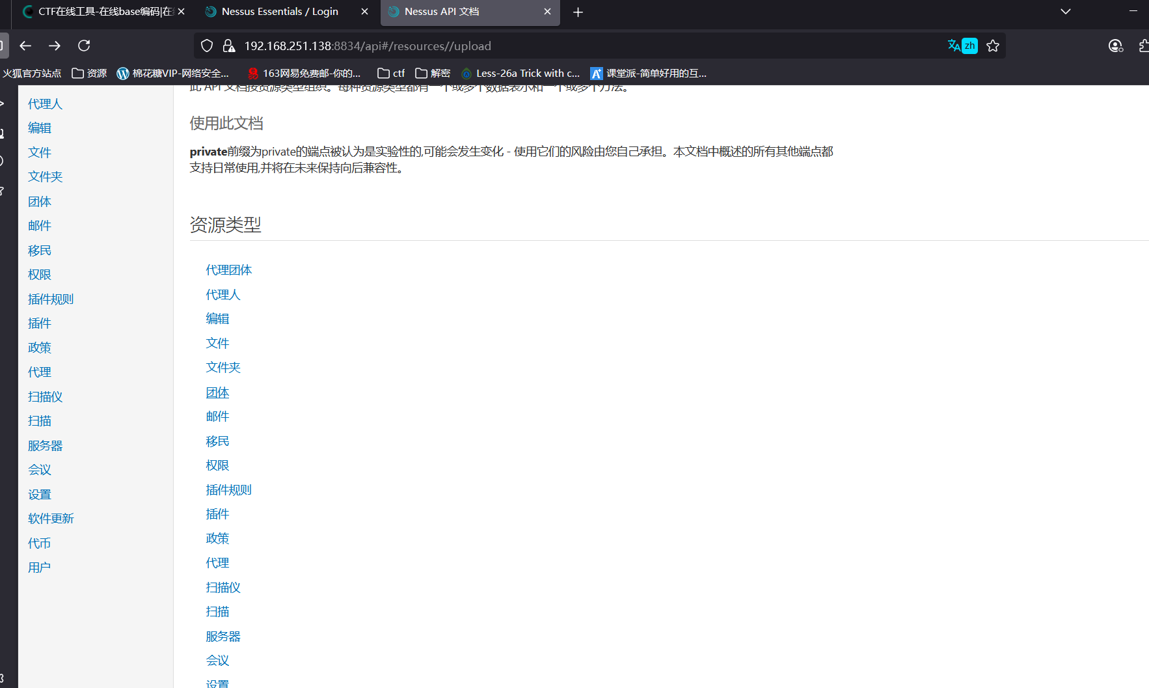Viewport: 1149px width, 688px height.
Task: Open the Less-26a Trick bookmark
Action: click(x=520, y=74)
